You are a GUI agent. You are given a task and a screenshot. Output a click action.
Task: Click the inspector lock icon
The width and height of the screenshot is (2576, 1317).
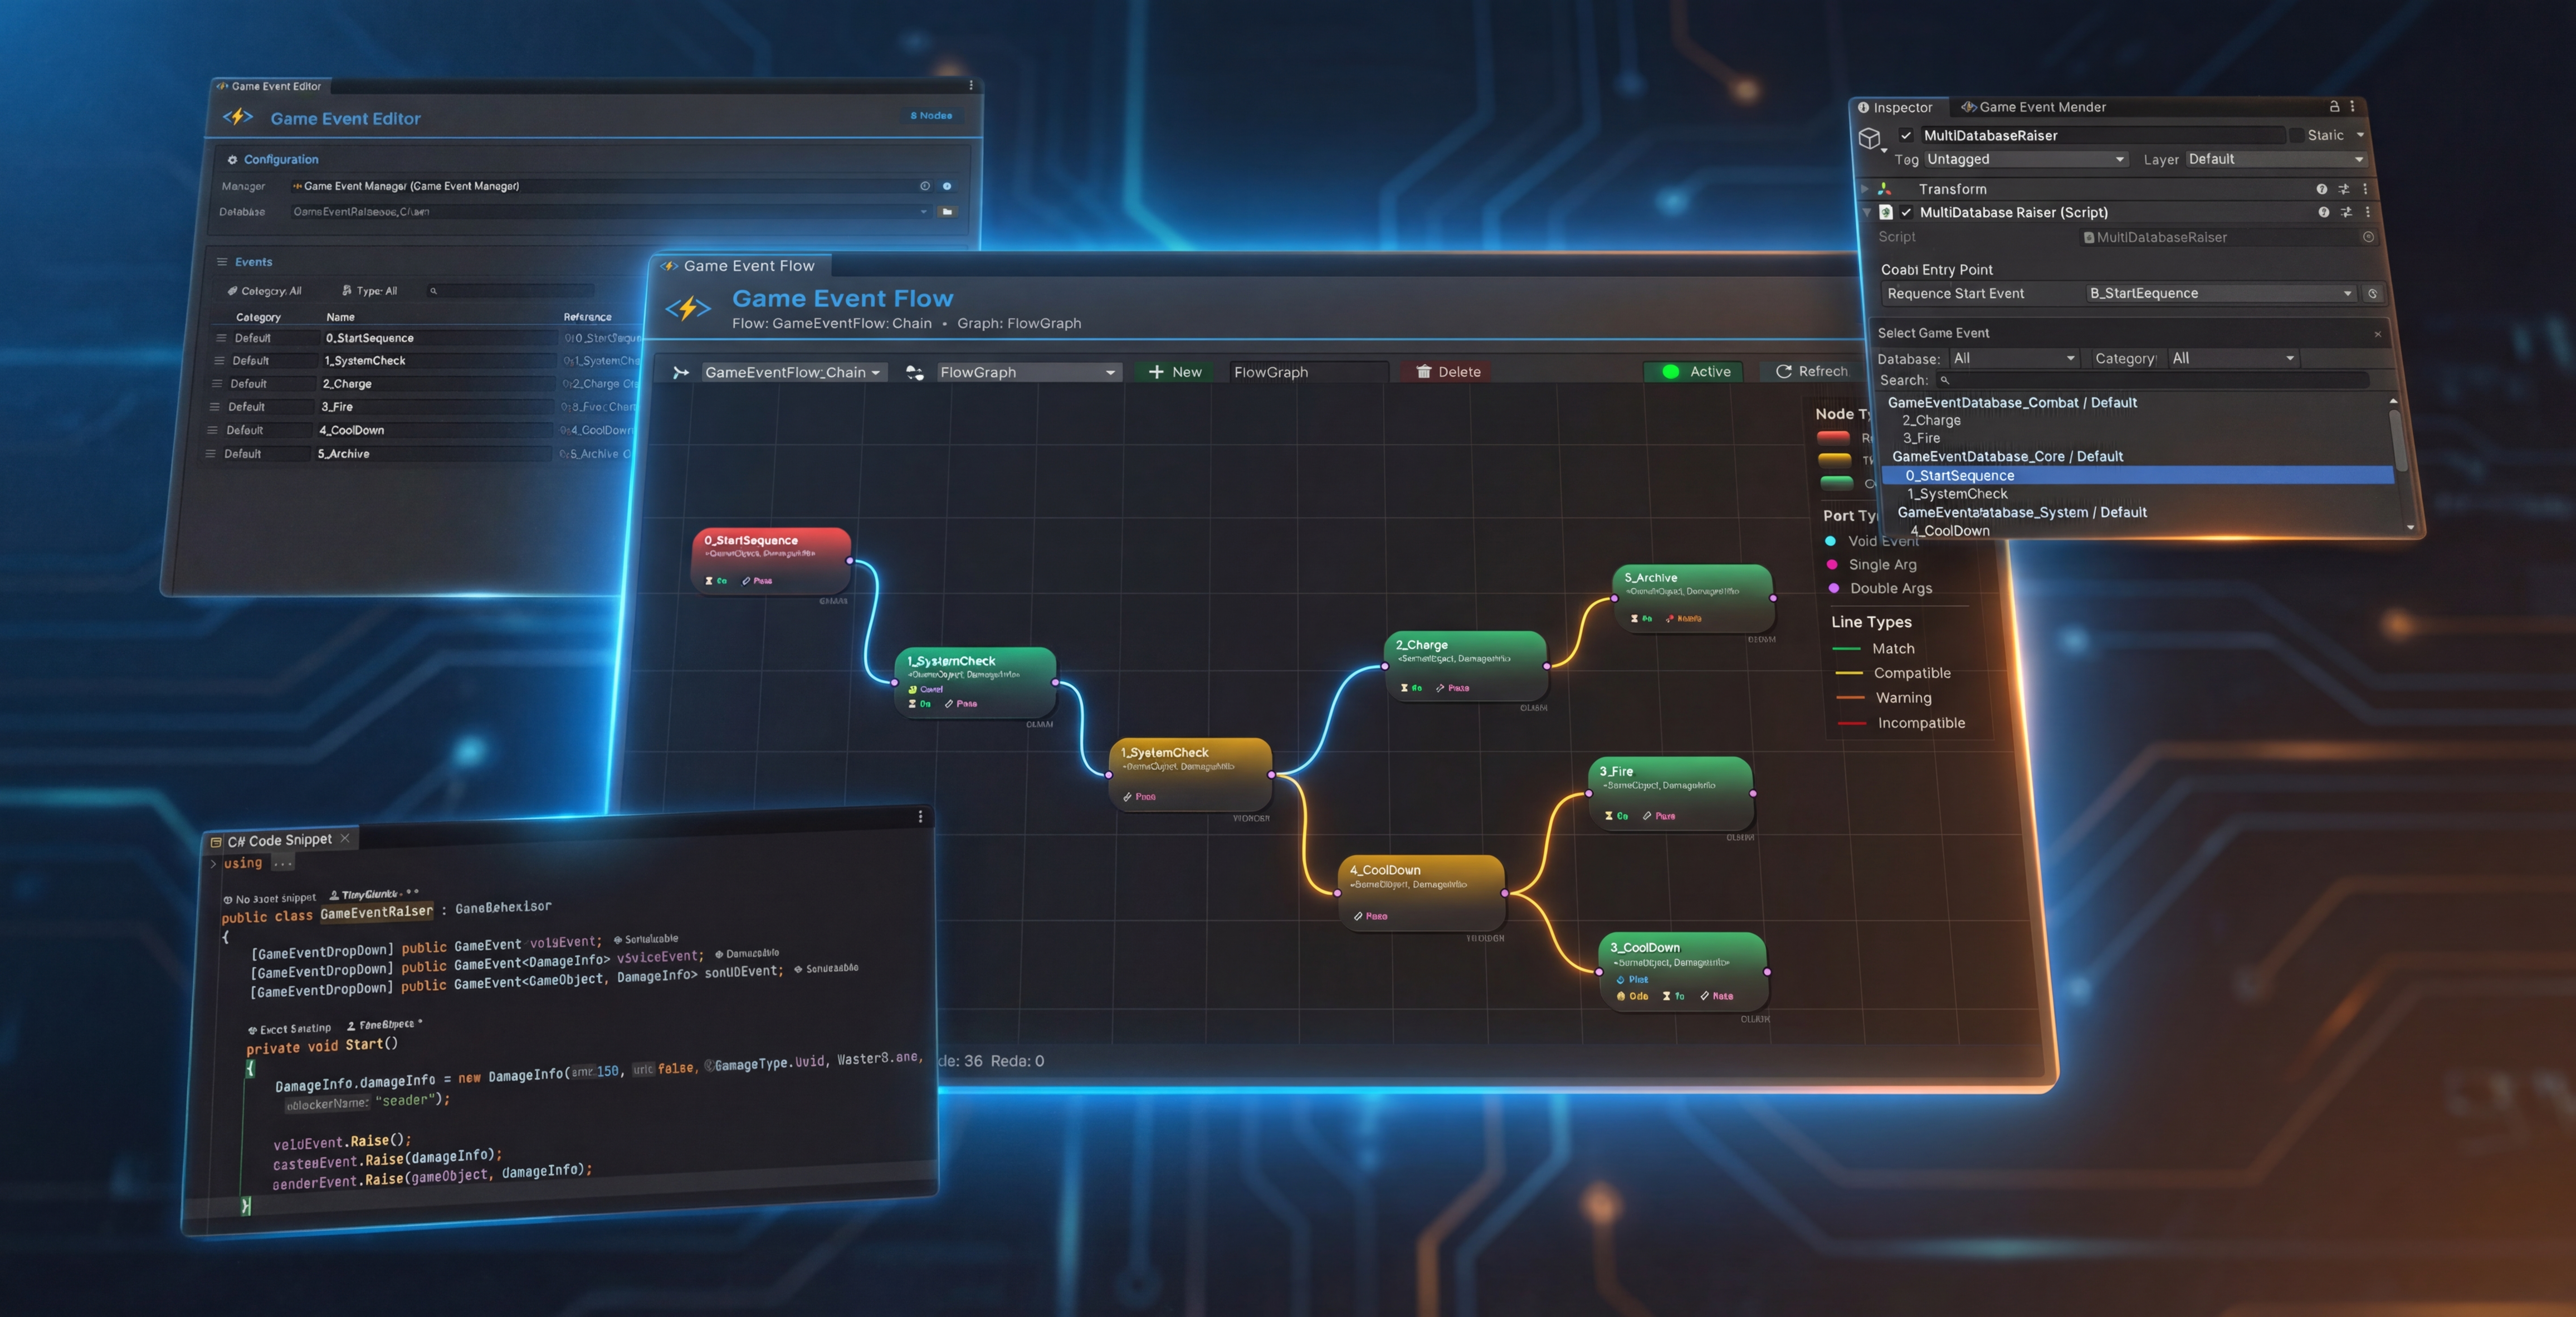pyautogui.click(x=2334, y=106)
